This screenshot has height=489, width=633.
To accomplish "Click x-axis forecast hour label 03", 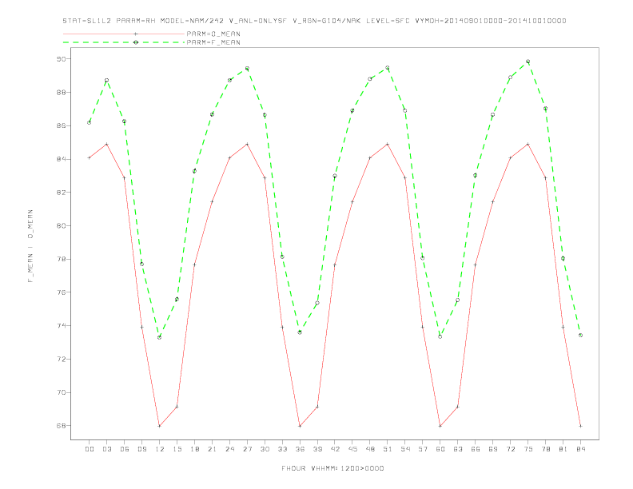I will coord(106,449).
